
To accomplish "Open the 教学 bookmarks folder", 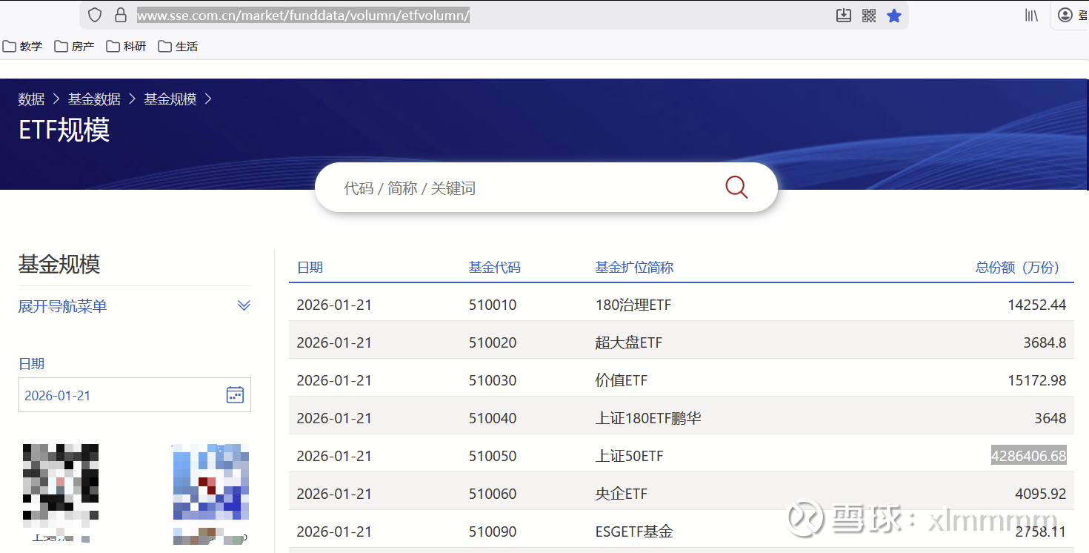I will [23, 46].
